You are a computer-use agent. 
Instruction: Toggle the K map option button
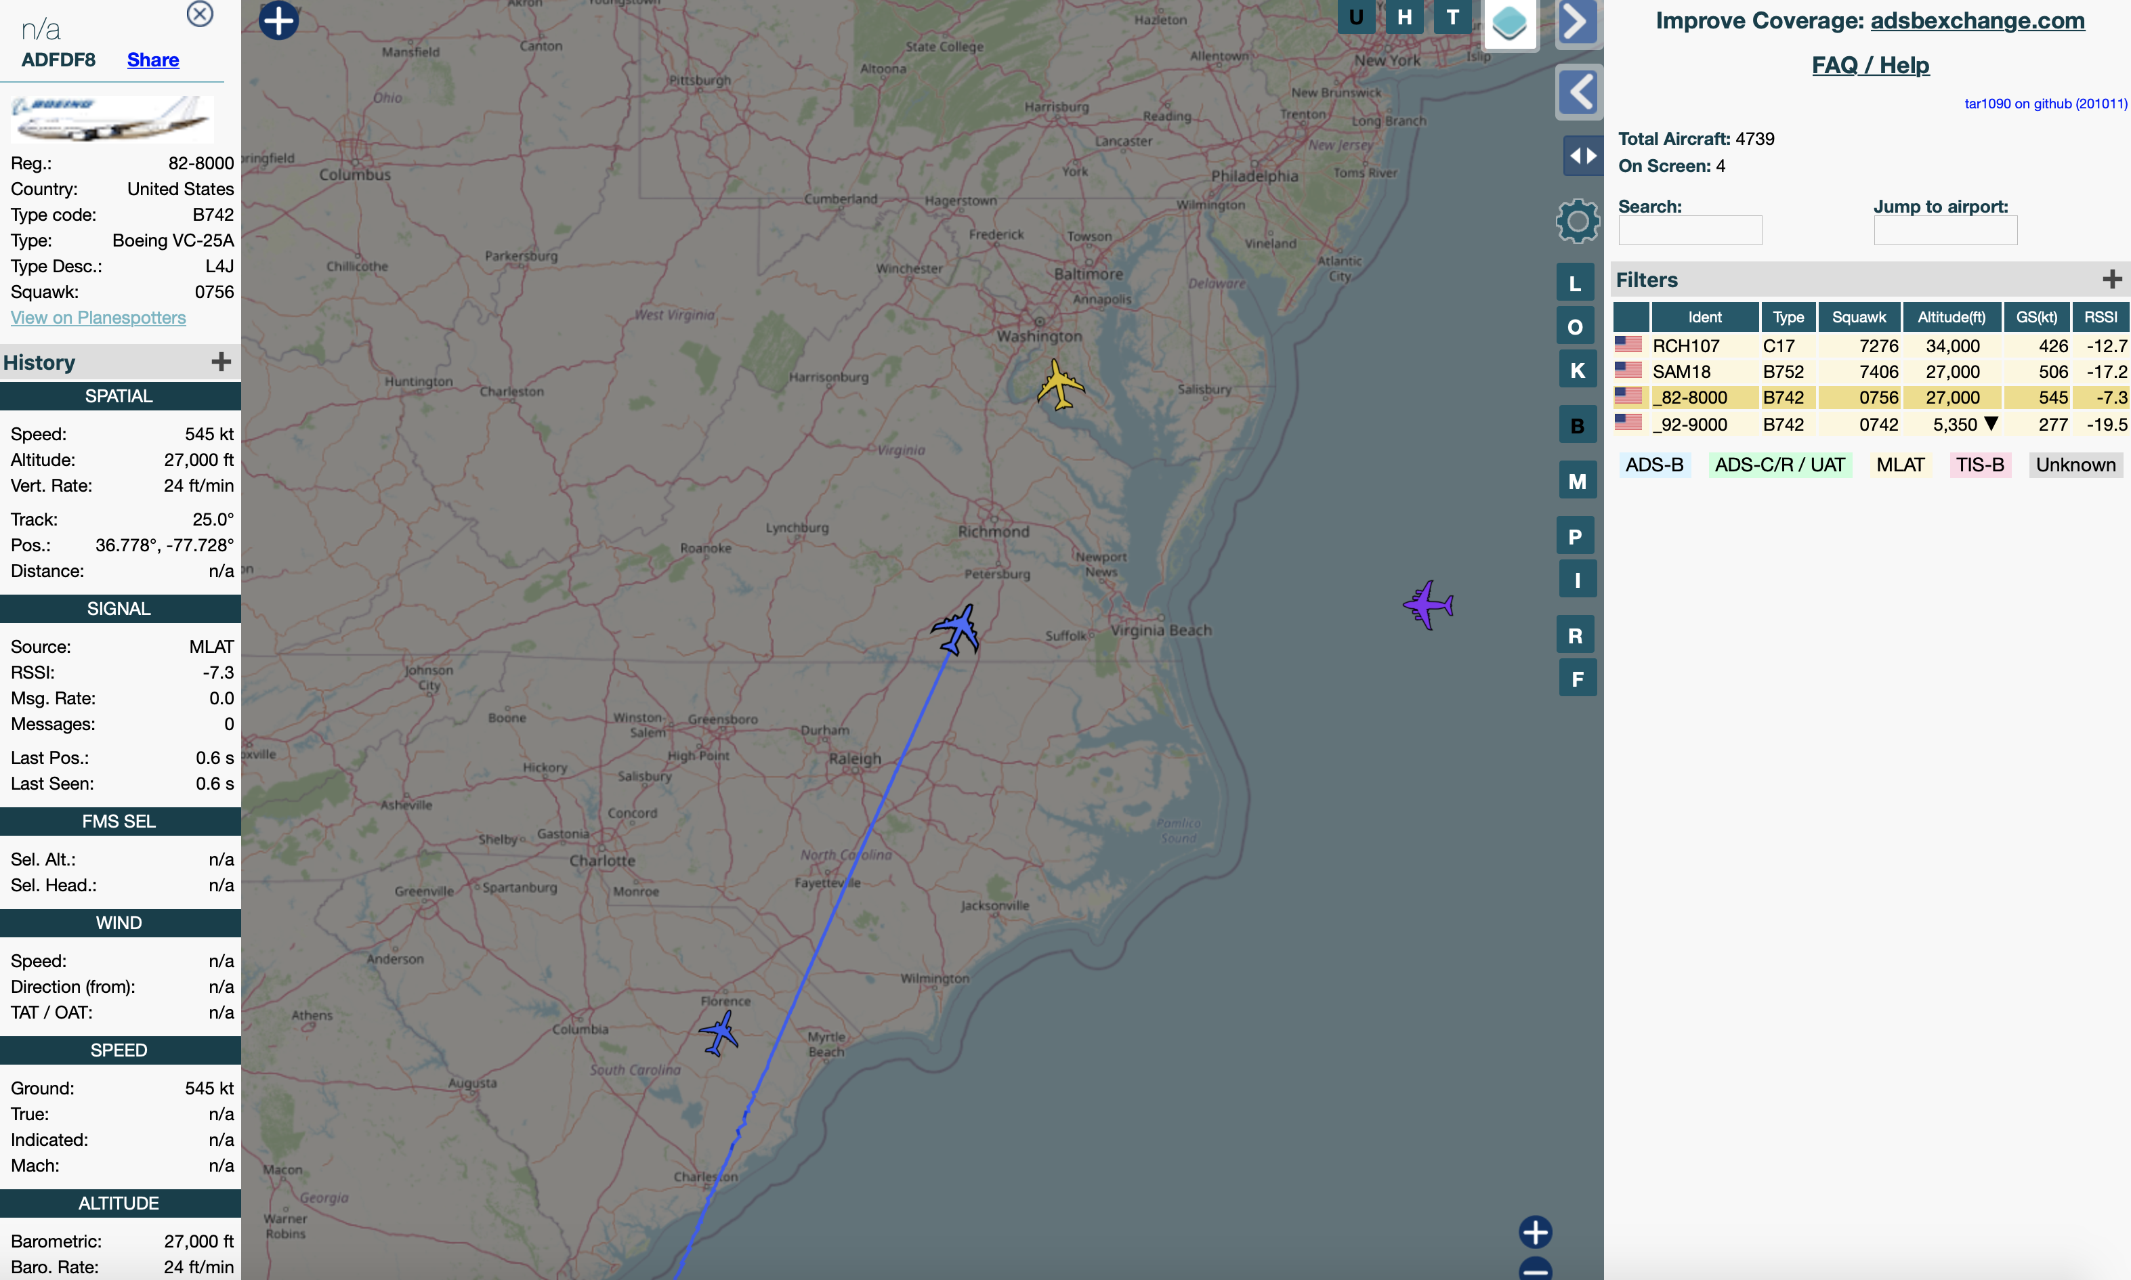point(1578,370)
